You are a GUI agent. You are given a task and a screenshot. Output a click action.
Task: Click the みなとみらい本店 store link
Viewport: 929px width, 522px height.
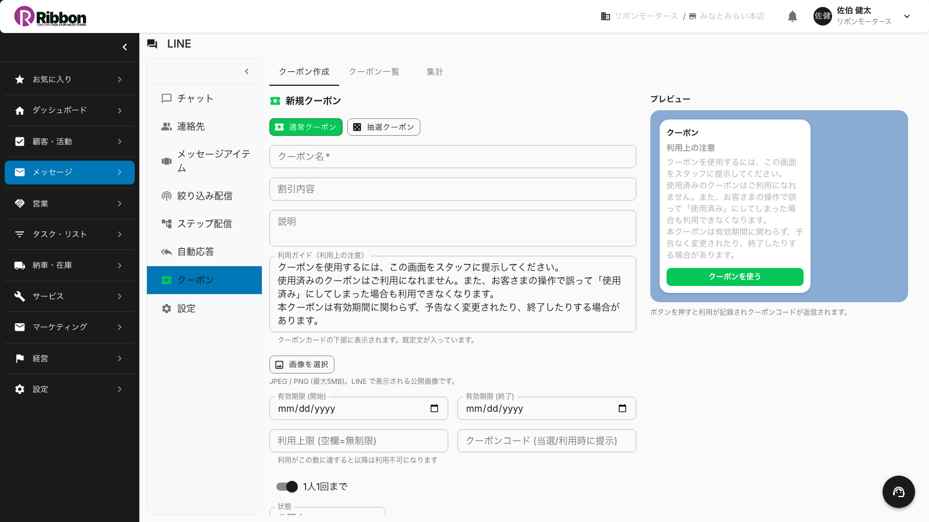pos(732,16)
